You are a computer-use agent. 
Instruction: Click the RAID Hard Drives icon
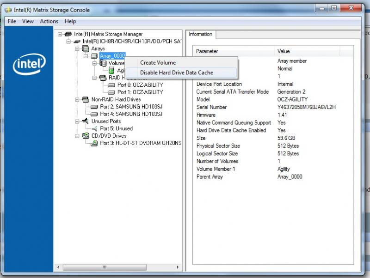coord(103,78)
